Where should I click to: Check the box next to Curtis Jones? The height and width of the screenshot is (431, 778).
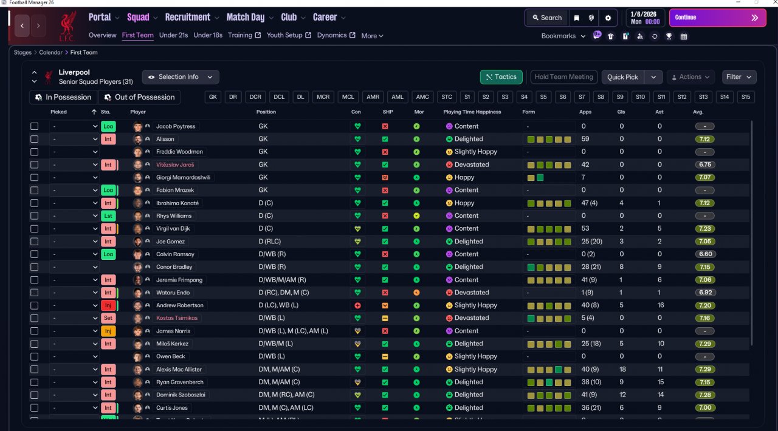(35, 408)
